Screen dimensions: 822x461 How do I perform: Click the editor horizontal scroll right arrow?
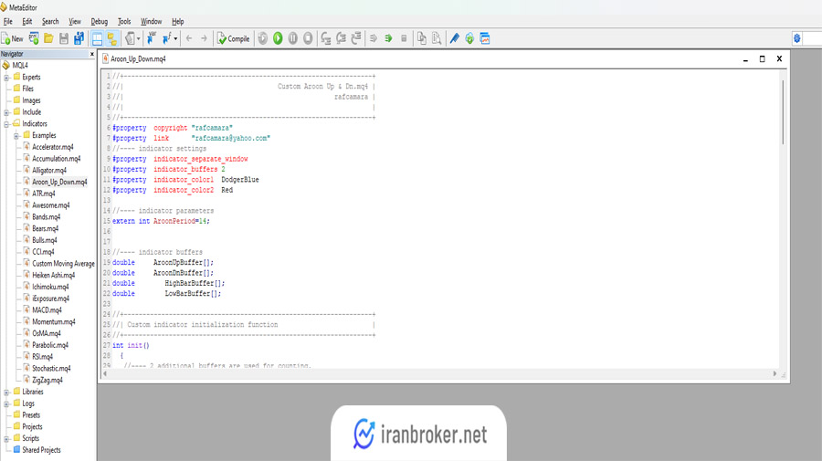tap(775, 373)
